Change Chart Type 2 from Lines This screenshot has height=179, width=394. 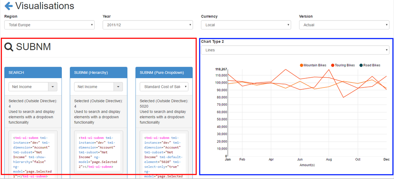click(295, 50)
